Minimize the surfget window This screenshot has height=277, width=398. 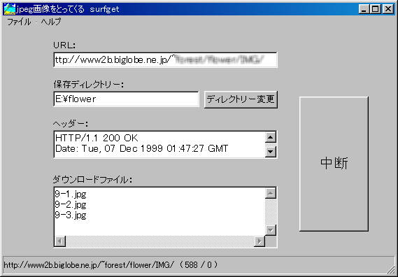[x=364, y=9]
